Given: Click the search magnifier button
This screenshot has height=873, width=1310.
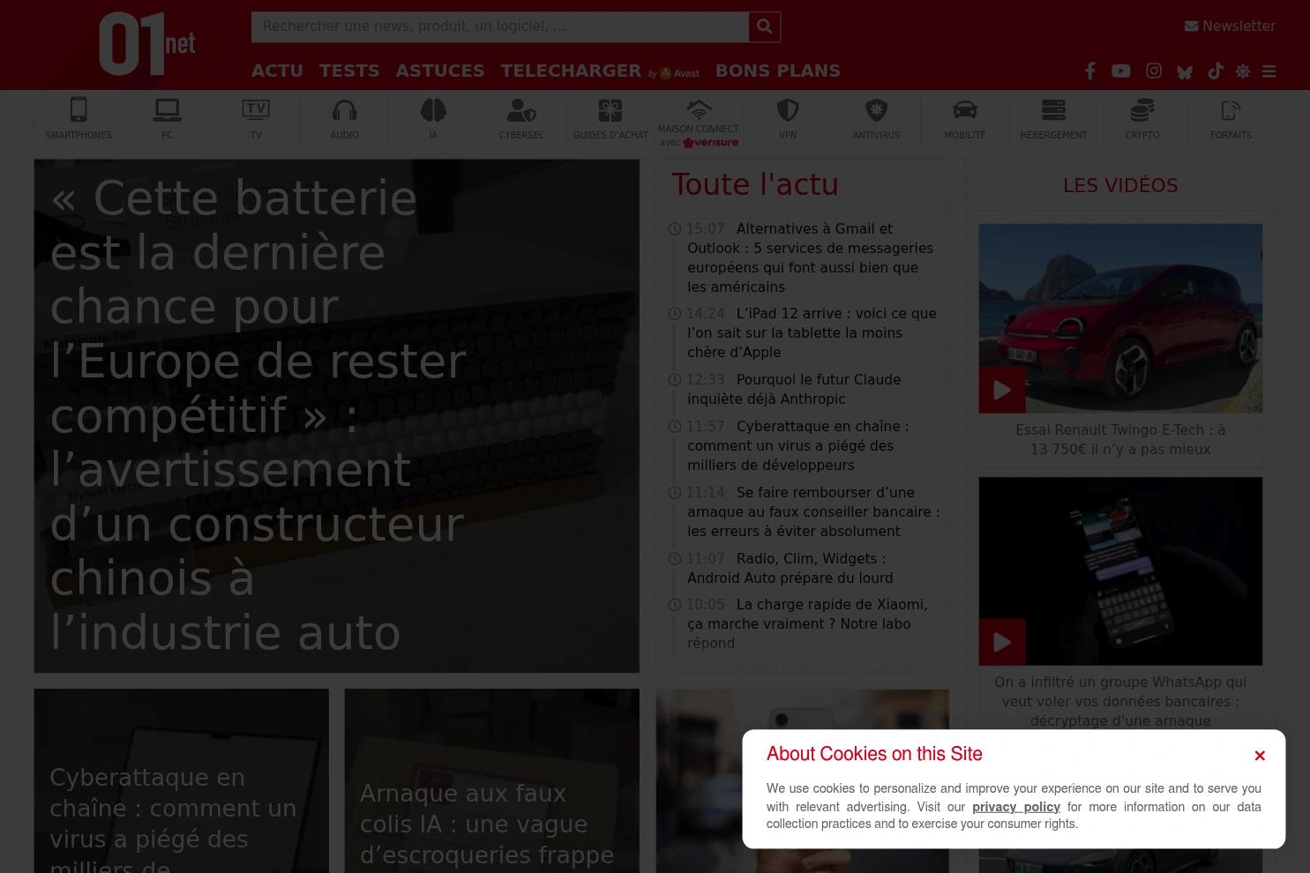Looking at the screenshot, I should (765, 26).
